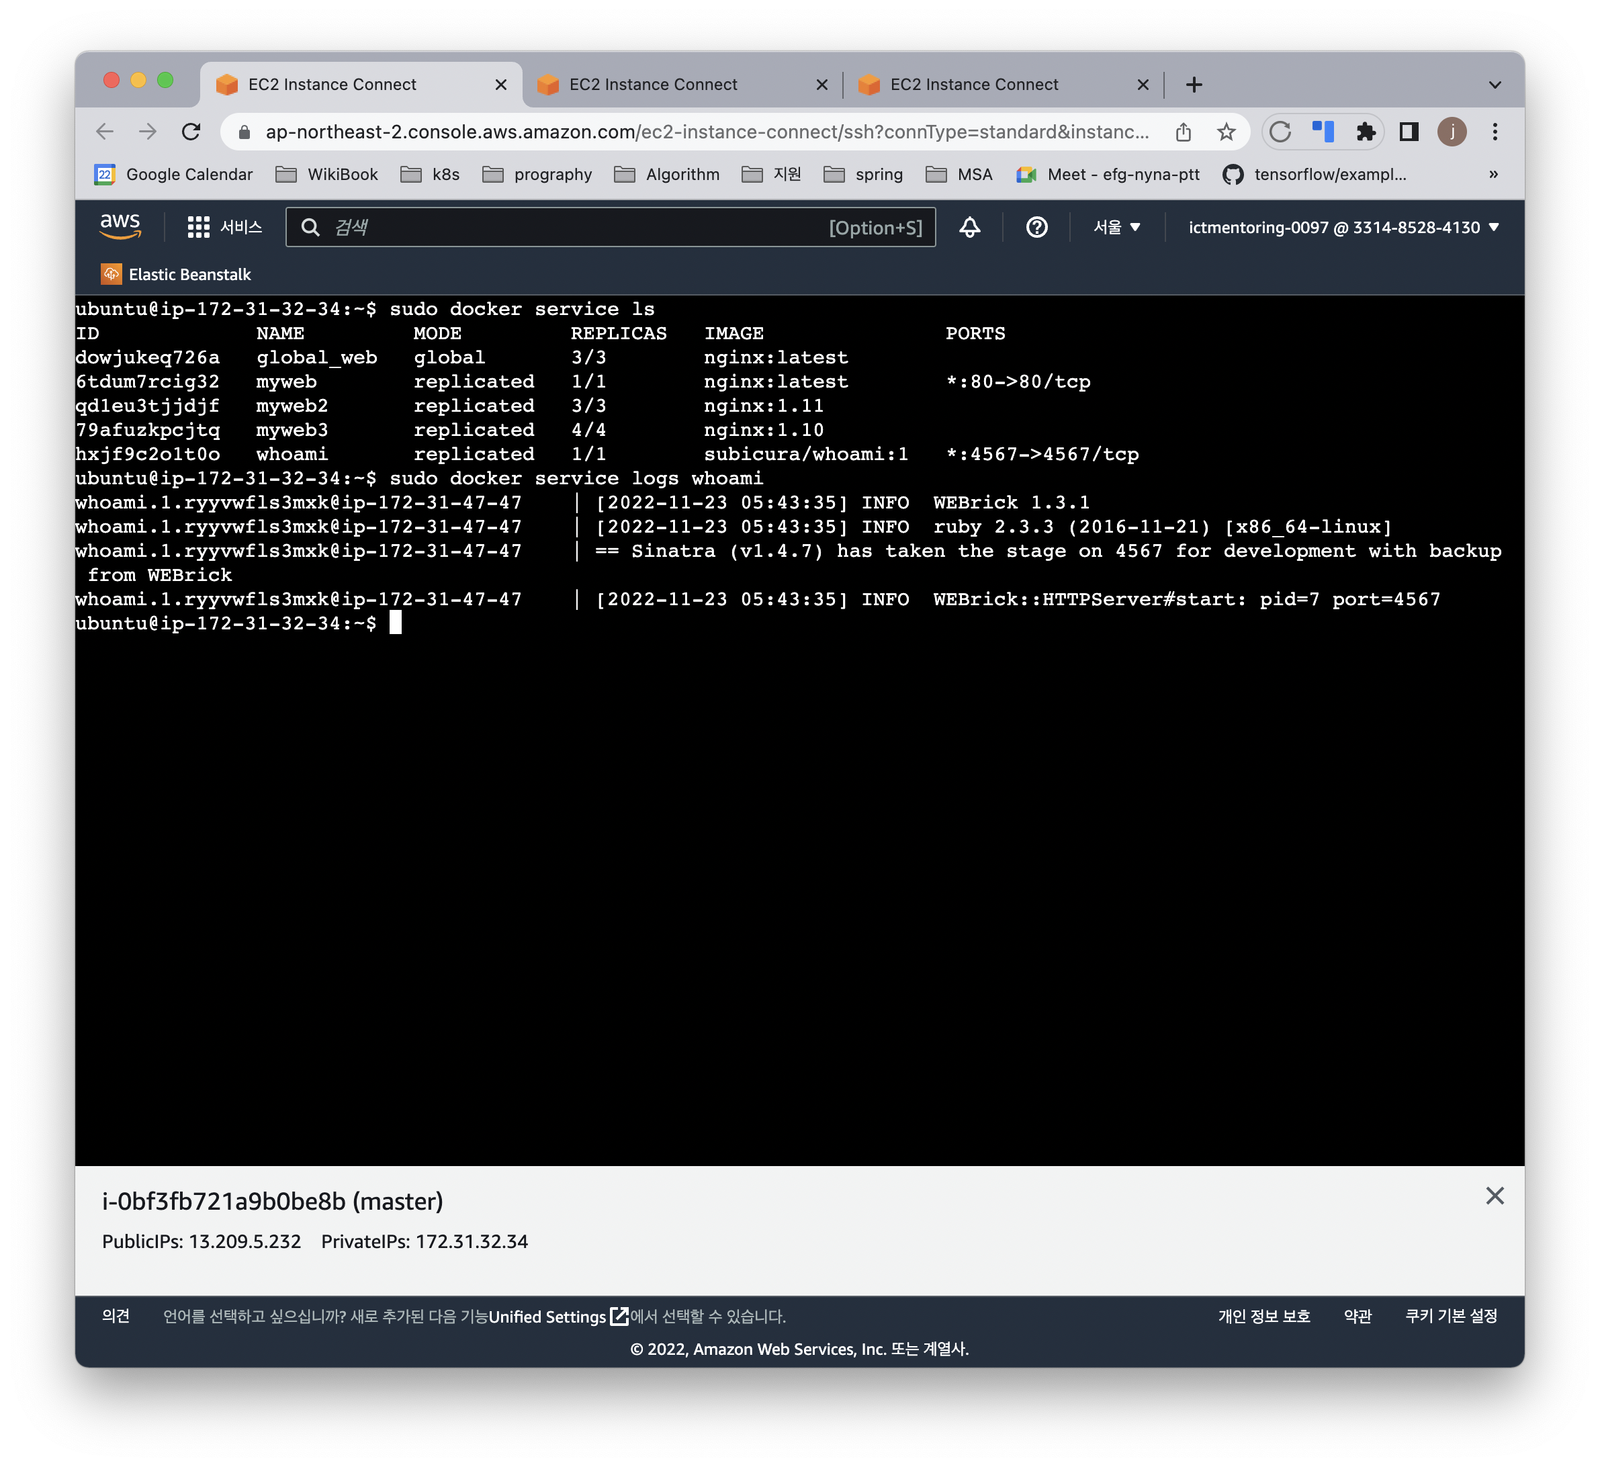Screen dimensions: 1600x1467
Task: Switch to second EC2 Instance Connect tab
Action: coord(652,85)
